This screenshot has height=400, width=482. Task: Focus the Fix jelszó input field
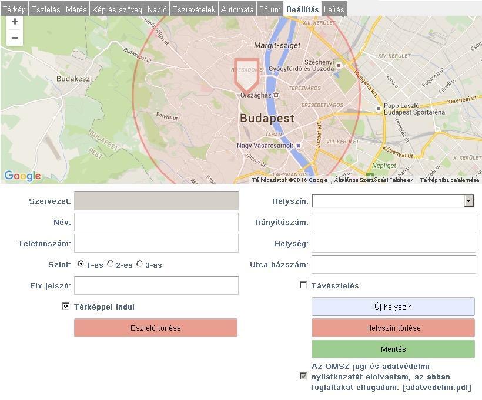coord(156,285)
